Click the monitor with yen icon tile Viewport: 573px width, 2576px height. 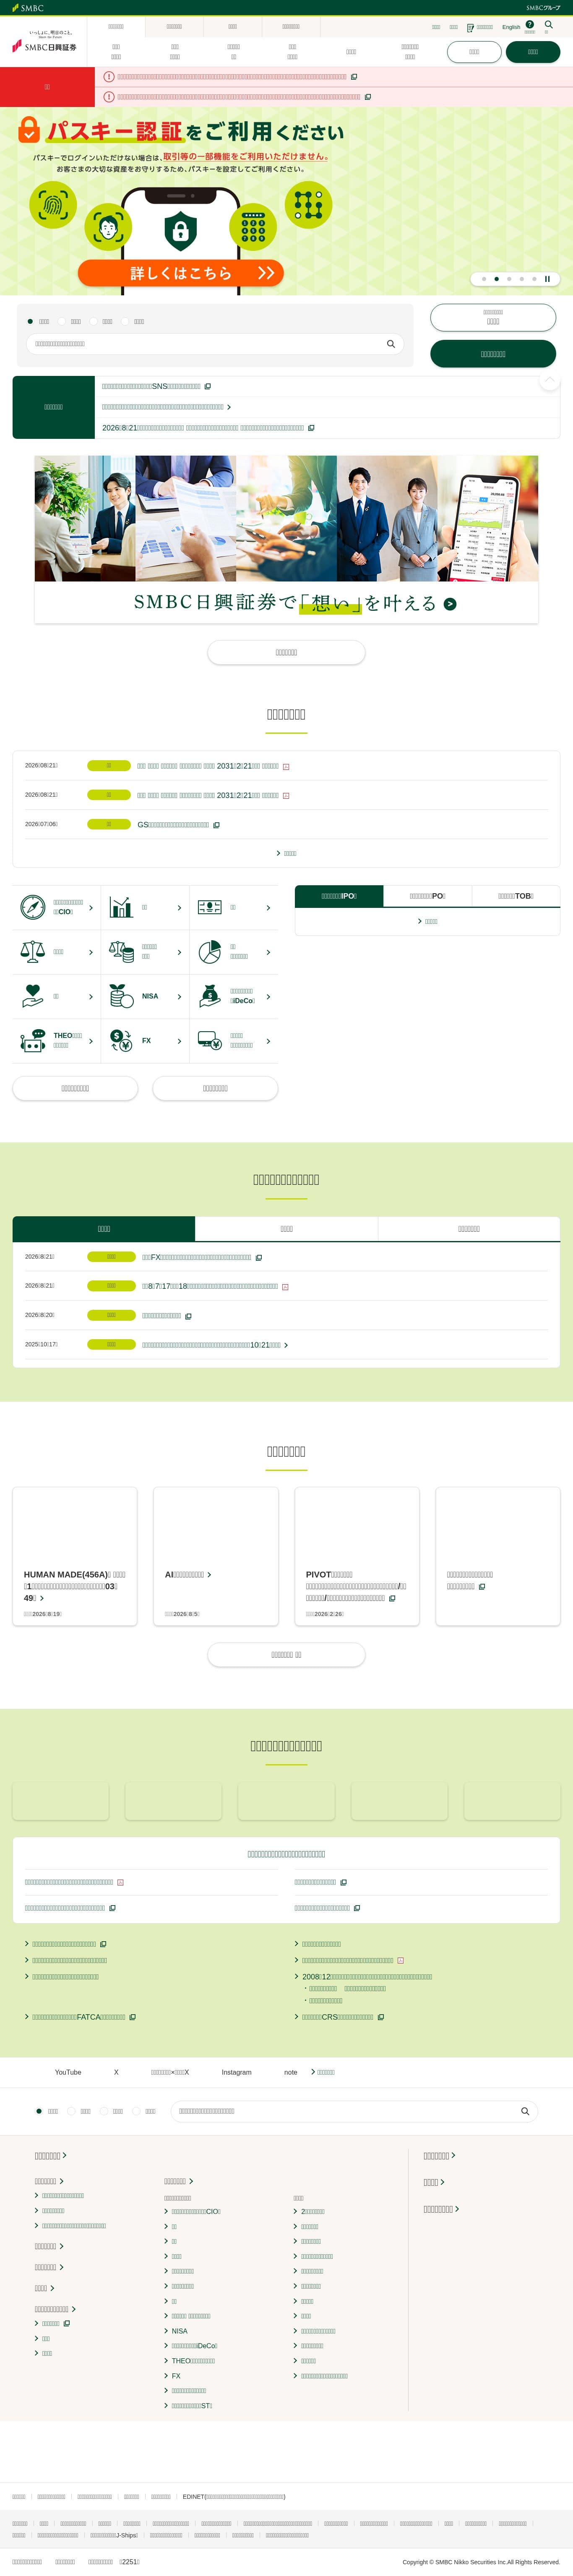[x=210, y=1041]
